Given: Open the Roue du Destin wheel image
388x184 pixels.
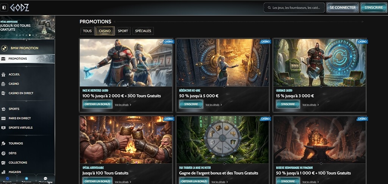Looking at the screenshot, I should click(223, 140).
